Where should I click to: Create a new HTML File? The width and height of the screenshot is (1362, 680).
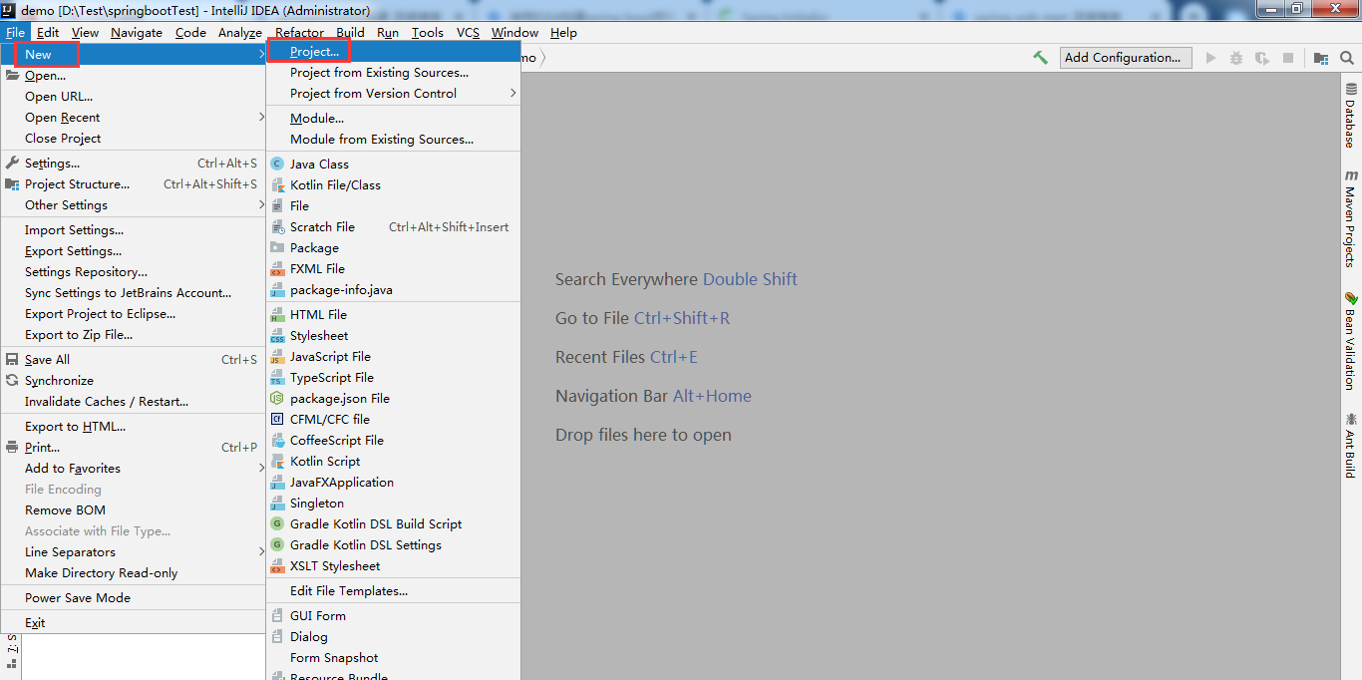393,314
